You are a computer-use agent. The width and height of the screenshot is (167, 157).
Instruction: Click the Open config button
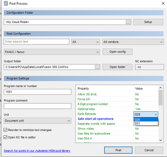click(117, 52)
